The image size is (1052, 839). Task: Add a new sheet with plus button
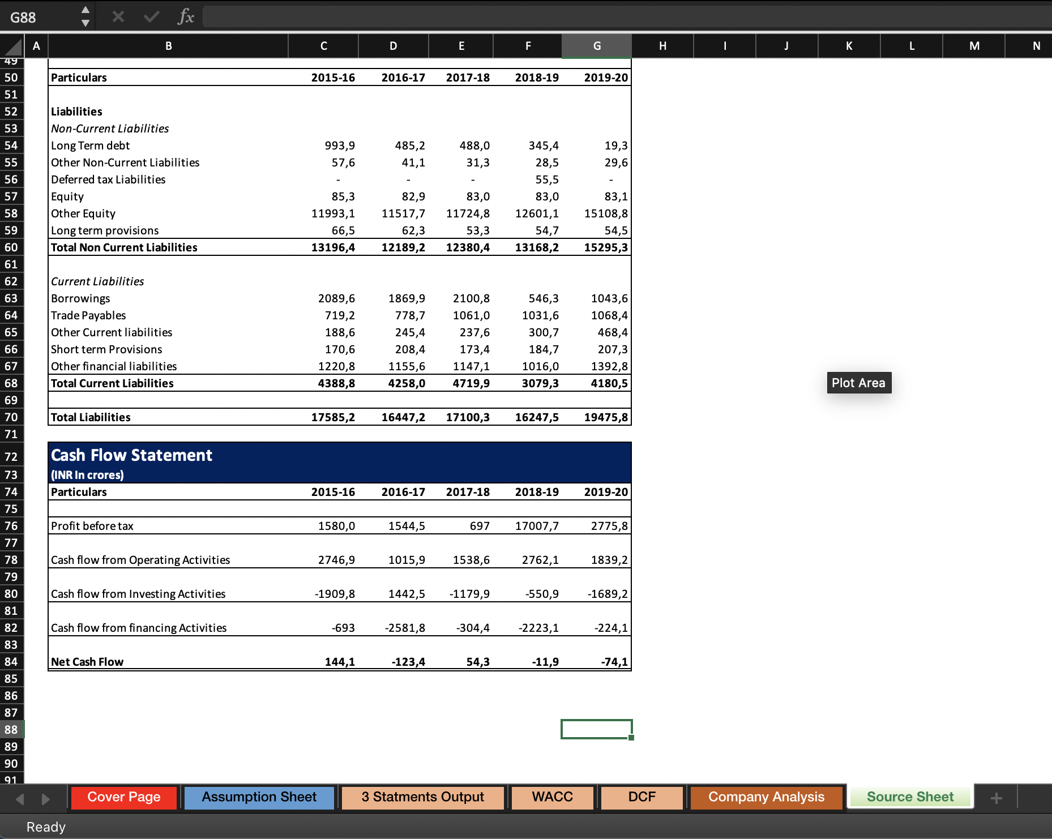996,798
